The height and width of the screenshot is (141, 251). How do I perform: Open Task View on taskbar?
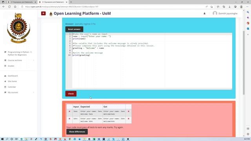coord(16,139)
